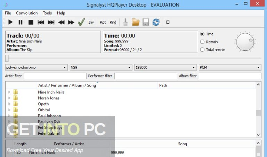The height and width of the screenshot is (157, 267).
Task: Open playlist with folder icon
Action: (x=136, y=22)
